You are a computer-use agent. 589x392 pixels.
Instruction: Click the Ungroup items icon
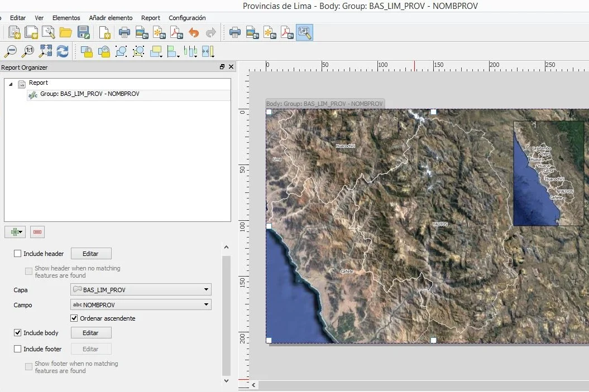138,51
